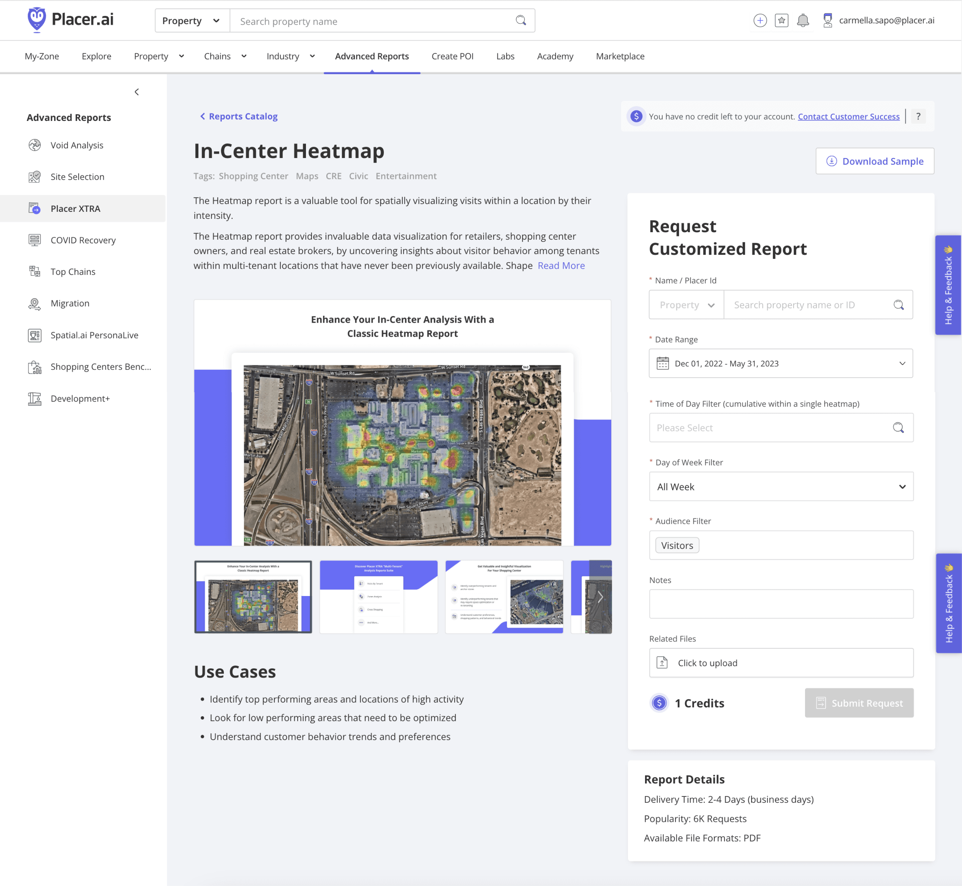Click the Top Chains sidebar icon
The width and height of the screenshot is (962, 886).
click(34, 271)
